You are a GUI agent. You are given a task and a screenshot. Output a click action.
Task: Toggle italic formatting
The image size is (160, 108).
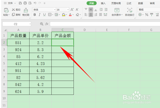[x=39, y=15]
